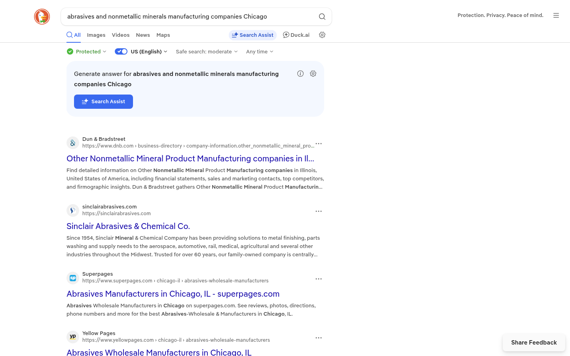Select the All tab
The height and width of the screenshot is (356, 570).
74,35
